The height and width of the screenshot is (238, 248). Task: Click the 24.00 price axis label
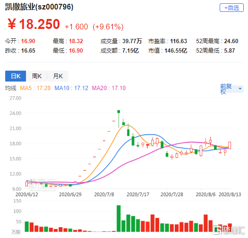coord(15,113)
